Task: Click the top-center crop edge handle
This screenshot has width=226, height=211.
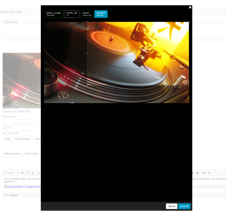Action: [138, 22]
